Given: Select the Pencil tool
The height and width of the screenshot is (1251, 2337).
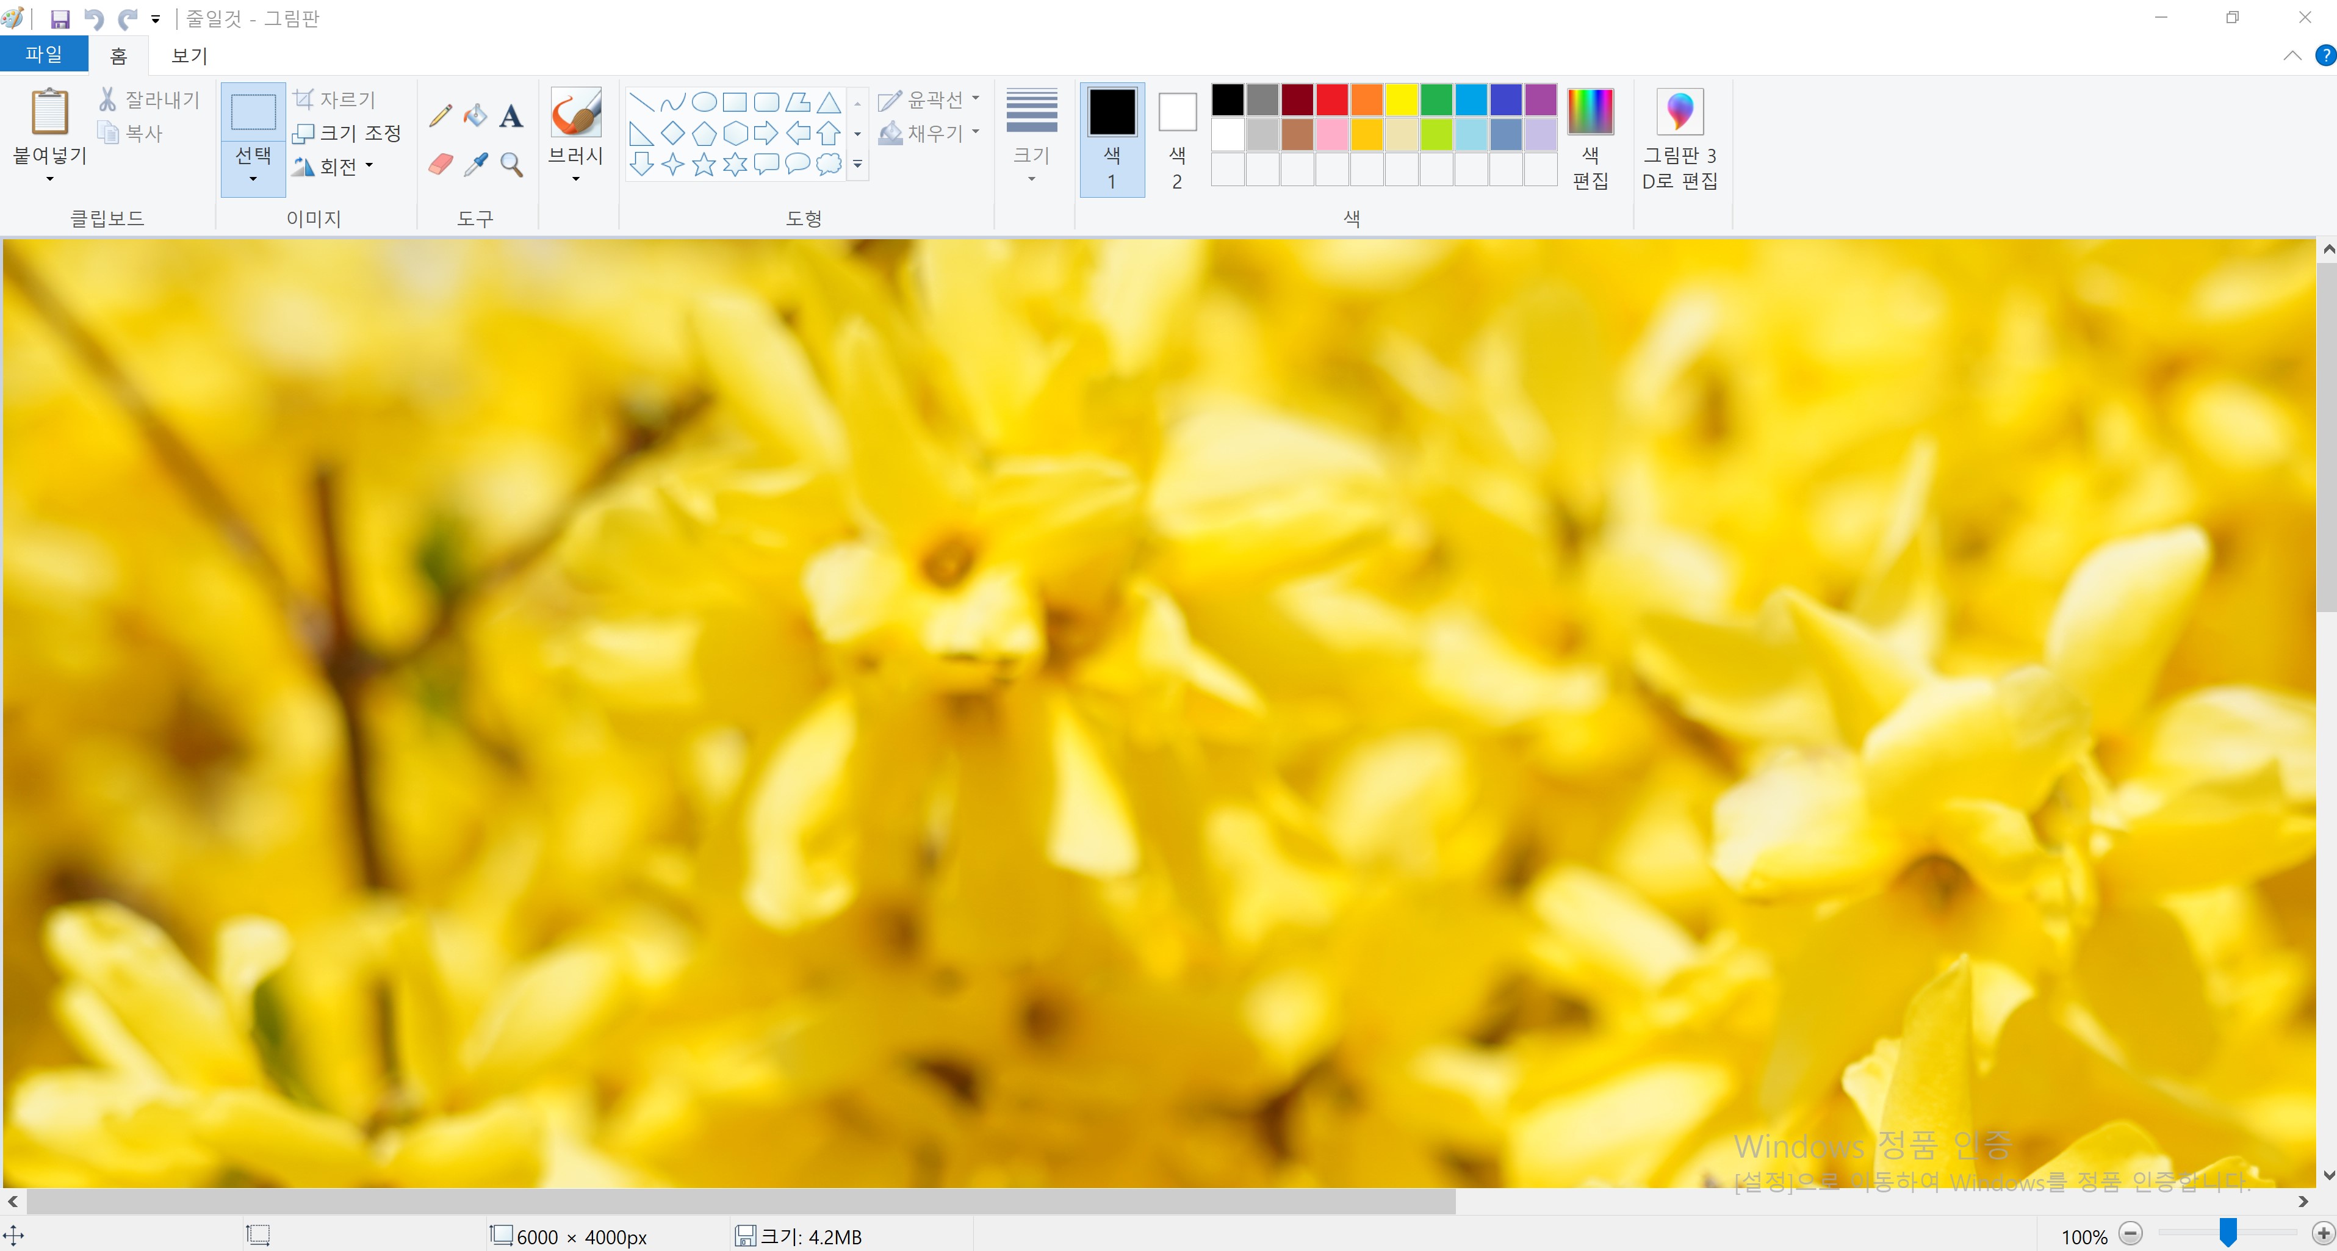Looking at the screenshot, I should point(441,116).
